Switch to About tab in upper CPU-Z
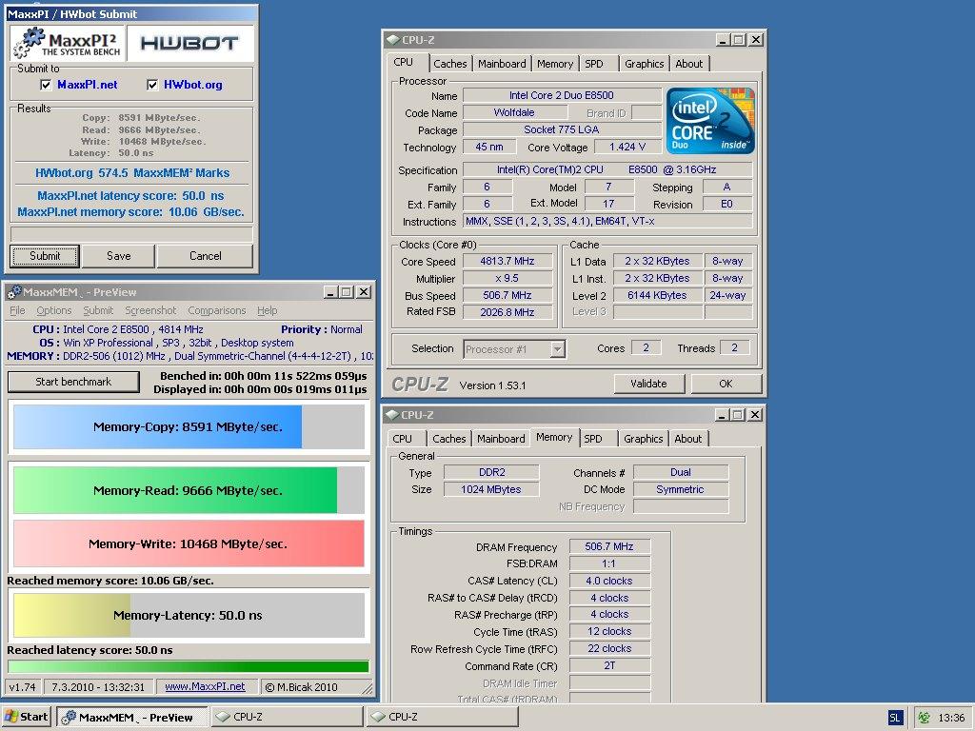Screen dimensions: 975x731 click(689, 64)
